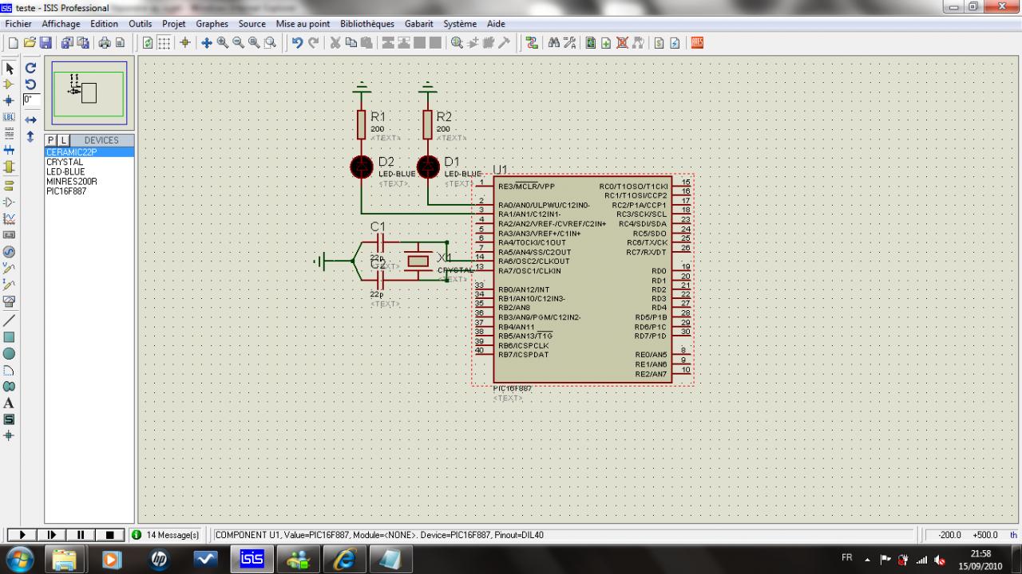Image resolution: width=1022 pixels, height=574 pixels.
Task: Toggle wire auto-router
Action: [x=532, y=42]
